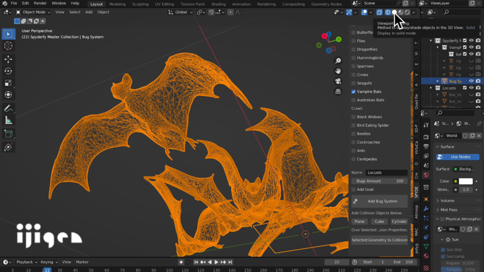Open the Global orientation dropdown

tap(180, 12)
